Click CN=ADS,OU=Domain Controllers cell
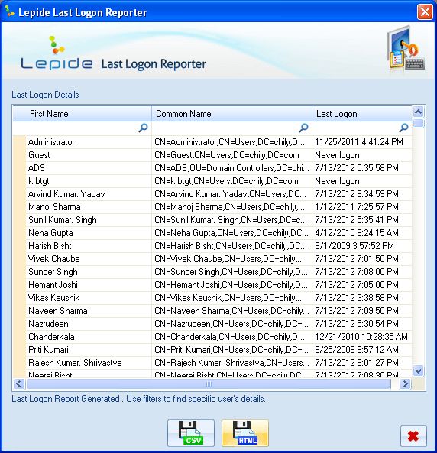Image resolution: width=437 pixels, height=453 pixels. pyautogui.click(x=231, y=168)
